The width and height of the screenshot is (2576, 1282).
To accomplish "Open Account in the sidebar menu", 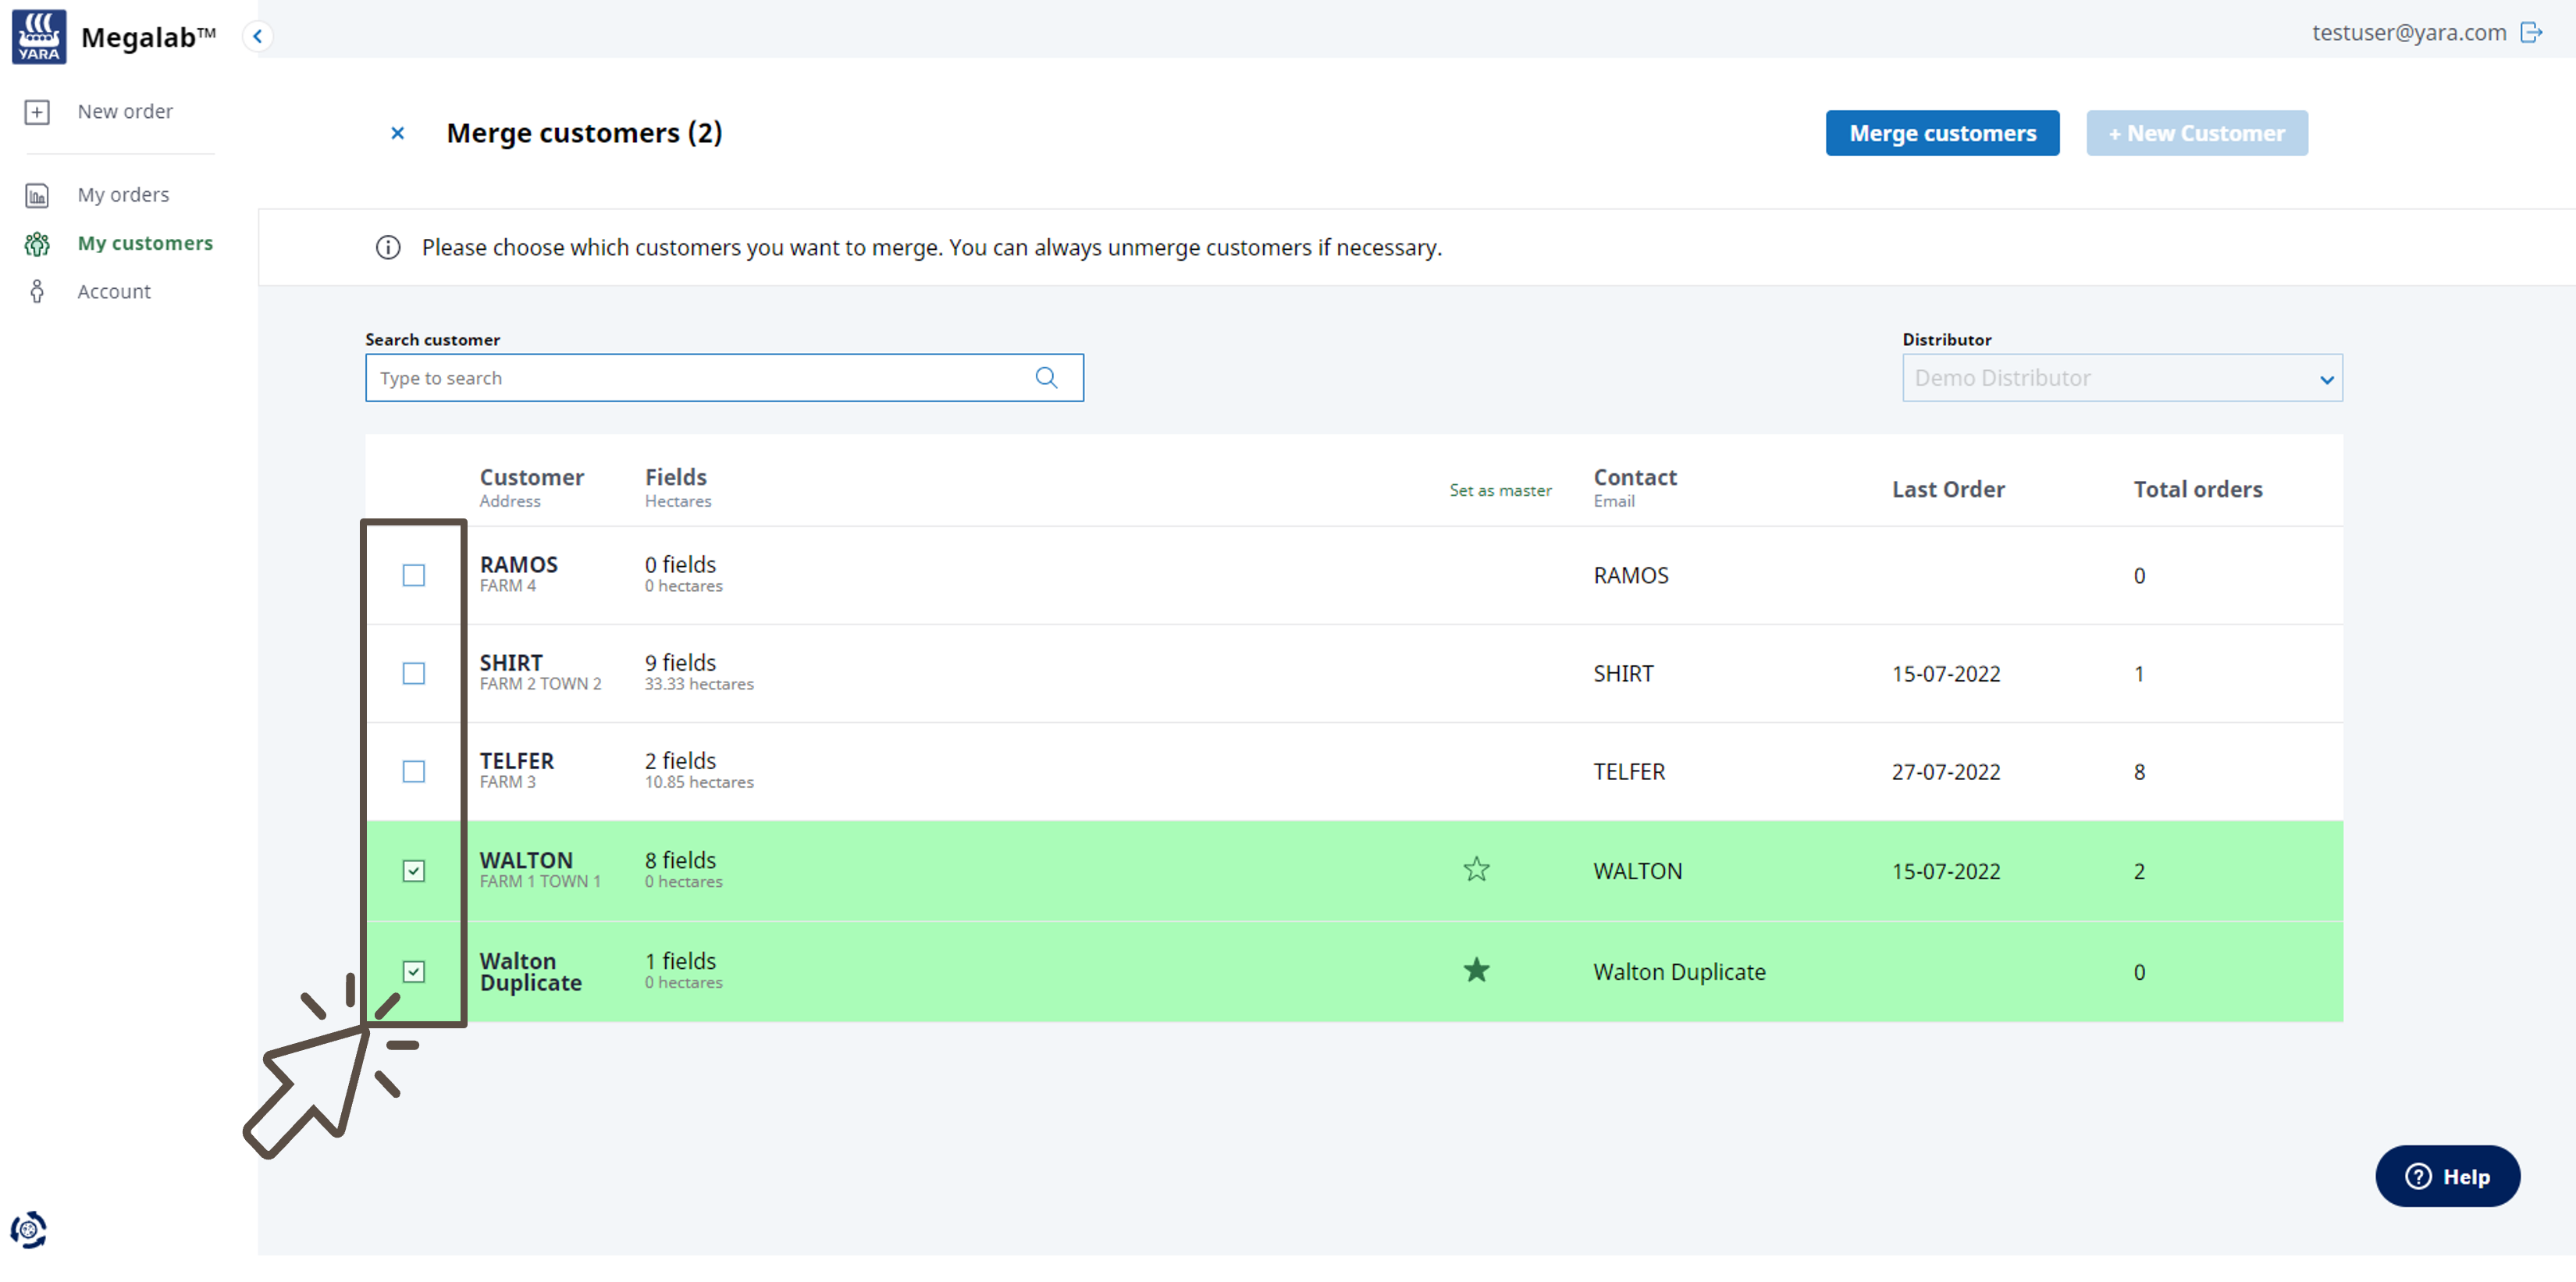I will pos(114,292).
